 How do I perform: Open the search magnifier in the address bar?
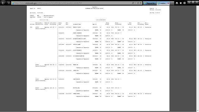point(133,3)
